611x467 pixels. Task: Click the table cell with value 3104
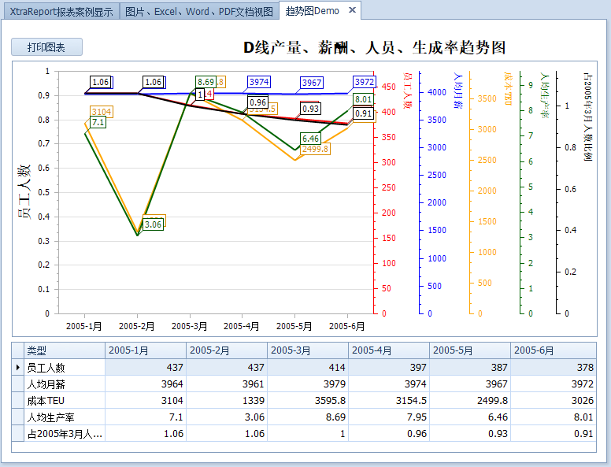(x=146, y=400)
